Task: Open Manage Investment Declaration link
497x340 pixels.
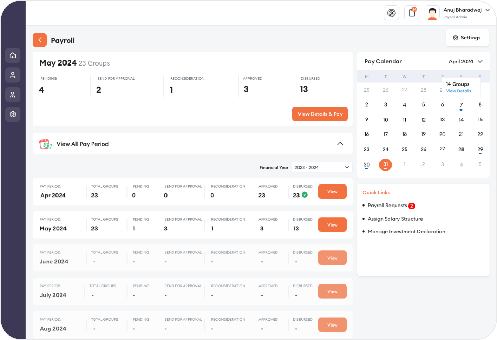Action: click(406, 232)
